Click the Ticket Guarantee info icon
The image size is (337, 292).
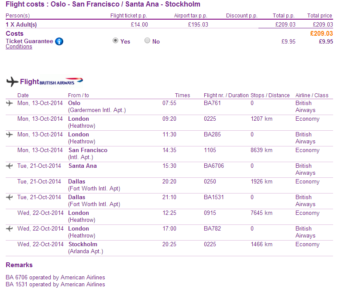(x=59, y=41)
